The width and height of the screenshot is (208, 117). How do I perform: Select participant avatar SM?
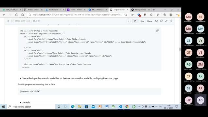(201, 64)
